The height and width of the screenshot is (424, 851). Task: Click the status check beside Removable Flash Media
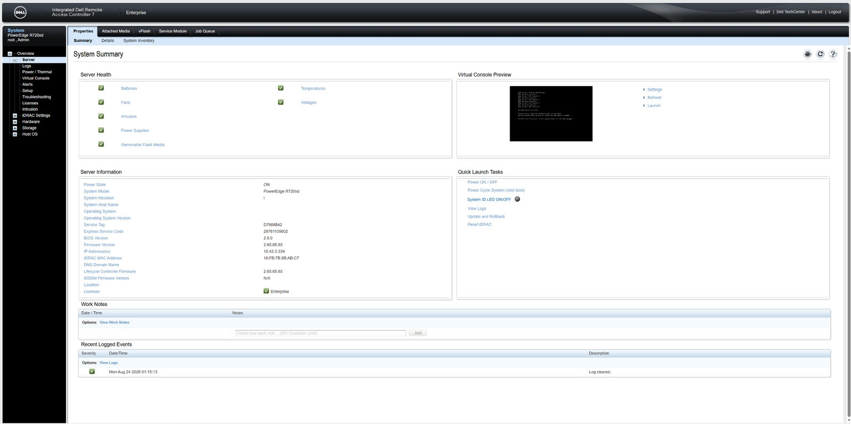101,144
